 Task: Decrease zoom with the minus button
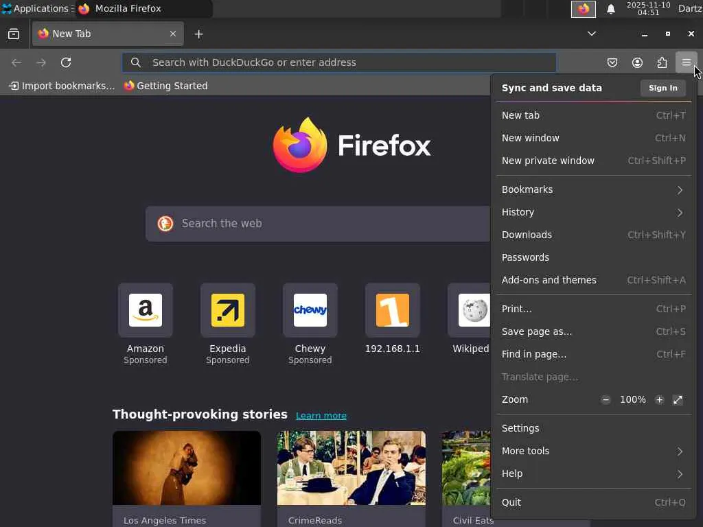click(606, 400)
